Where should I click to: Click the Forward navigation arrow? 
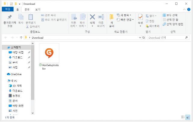(12, 37)
